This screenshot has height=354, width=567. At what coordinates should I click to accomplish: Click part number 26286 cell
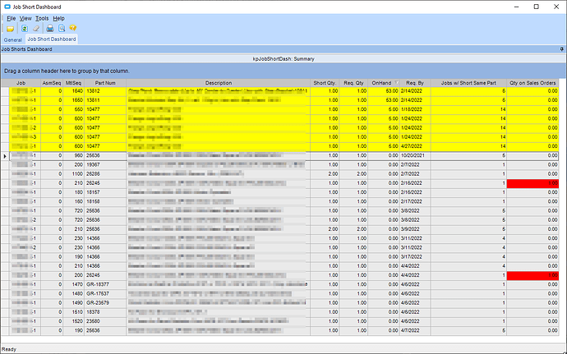(x=105, y=174)
